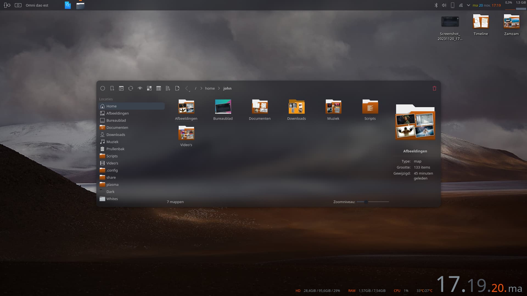This screenshot has height=296, width=527.
Task: Select the Muziek folder in file view
Action: pos(333,110)
